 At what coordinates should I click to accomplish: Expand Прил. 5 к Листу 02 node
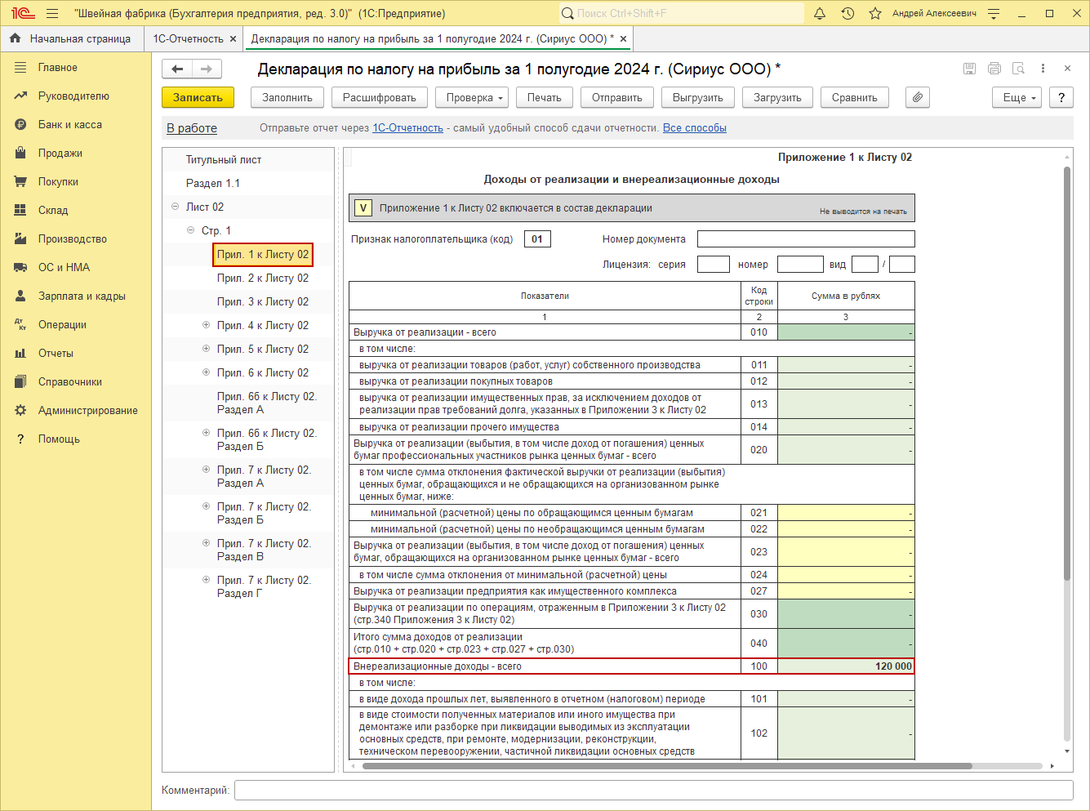pyautogui.click(x=206, y=349)
